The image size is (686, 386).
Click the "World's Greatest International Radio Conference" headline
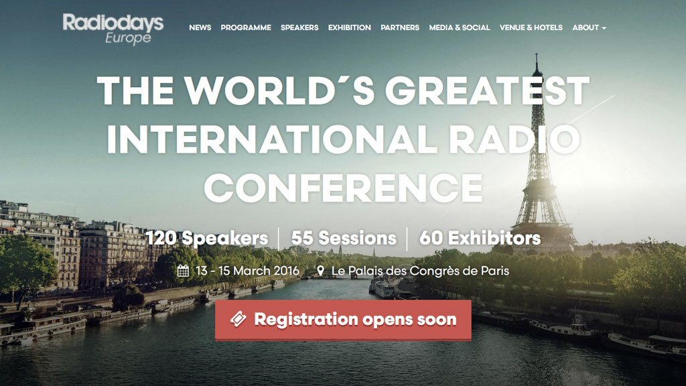pos(343,139)
